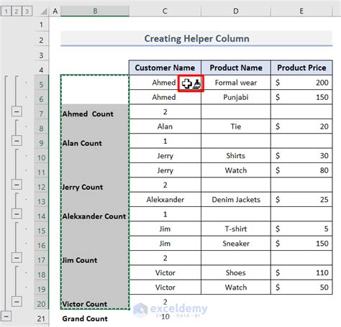Click the Product Price header cell
341x327 pixels.
(x=301, y=68)
